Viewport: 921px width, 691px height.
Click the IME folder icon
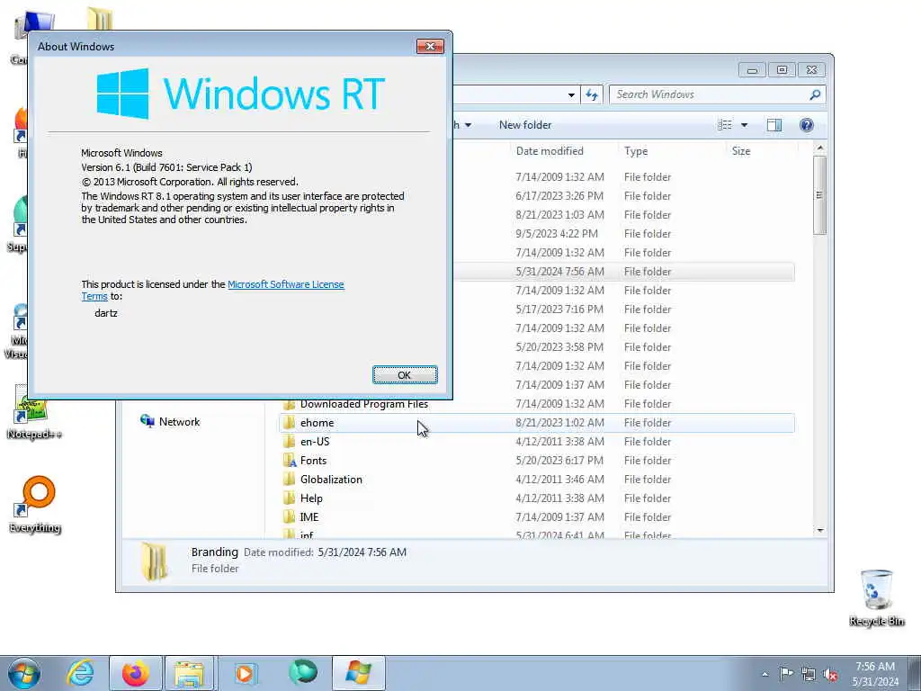coord(289,516)
